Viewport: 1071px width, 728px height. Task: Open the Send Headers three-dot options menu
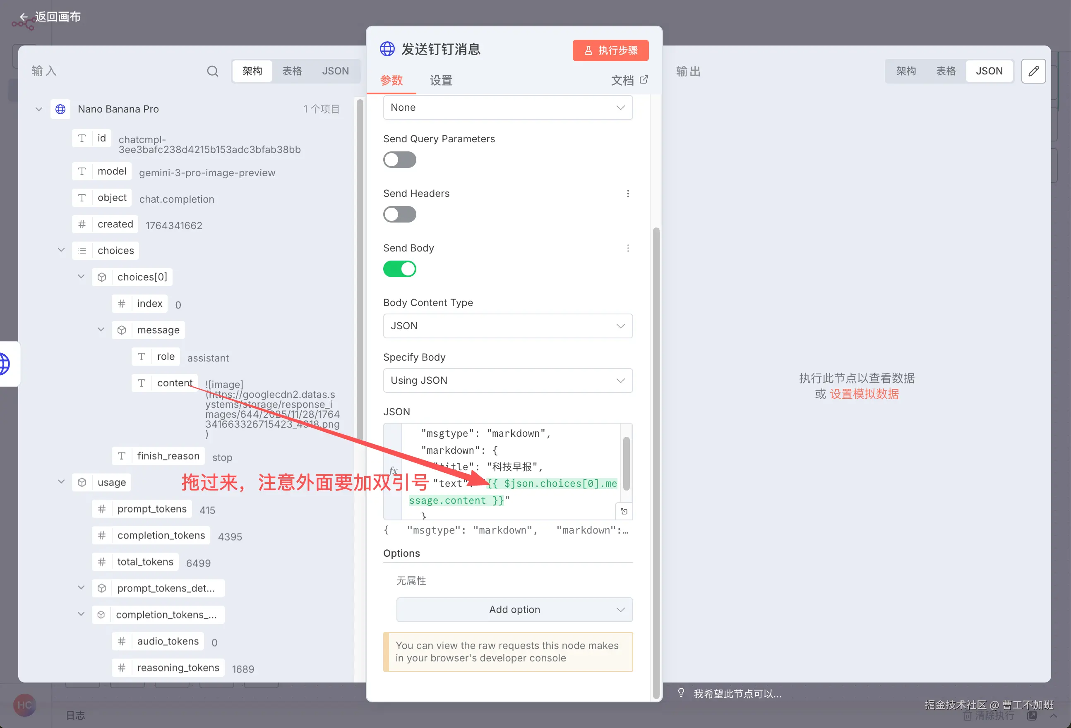pos(628,194)
